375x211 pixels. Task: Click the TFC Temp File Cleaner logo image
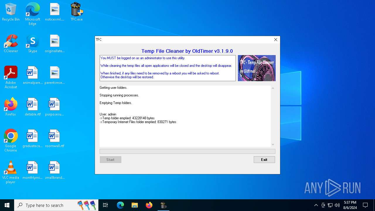257,68
